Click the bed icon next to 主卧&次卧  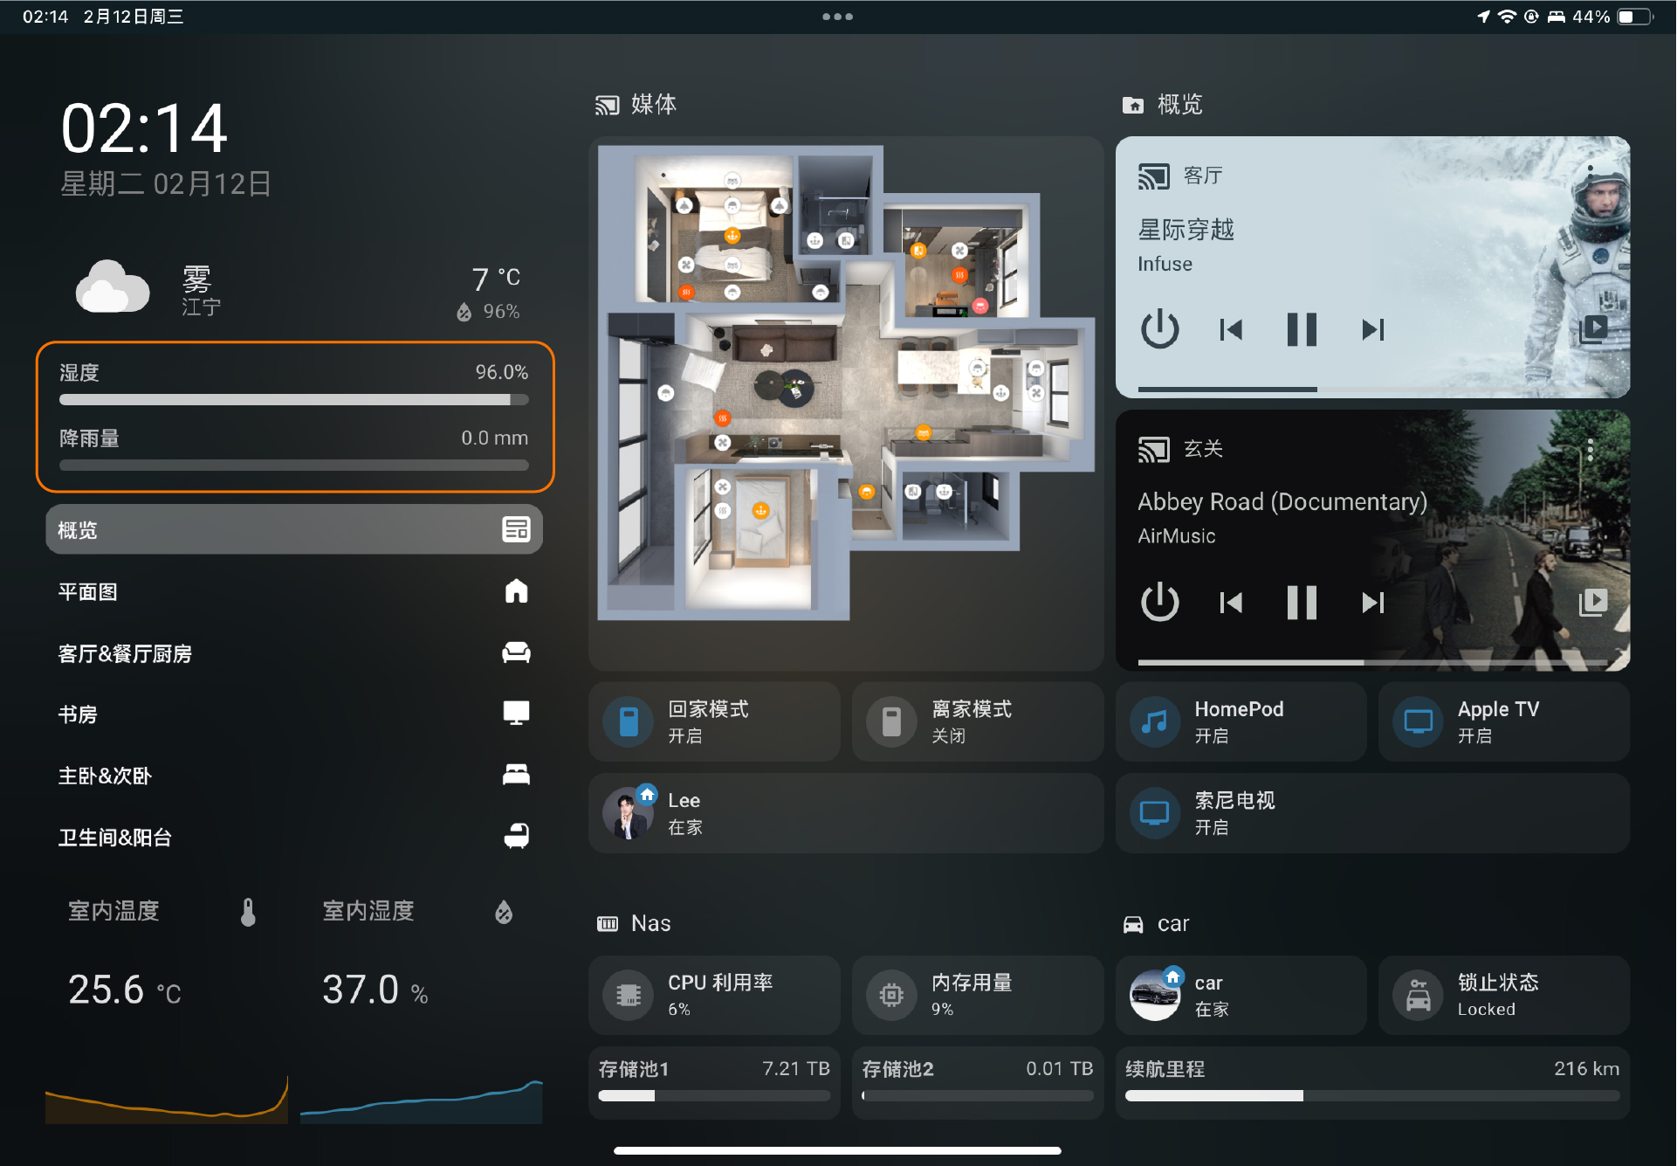517,774
